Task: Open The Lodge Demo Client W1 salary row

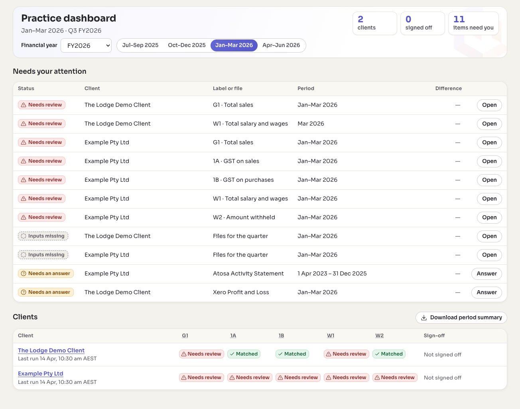Action: click(x=489, y=124)
